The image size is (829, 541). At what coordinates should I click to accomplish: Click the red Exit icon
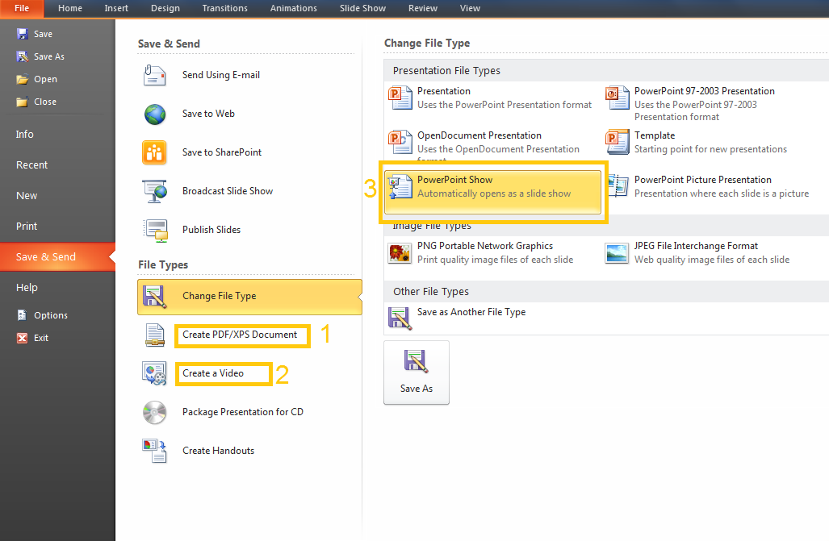pos(23,338)
